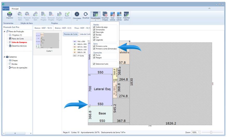Select the Pinus - MDF - 18 (1) tab

click(82, 28)
